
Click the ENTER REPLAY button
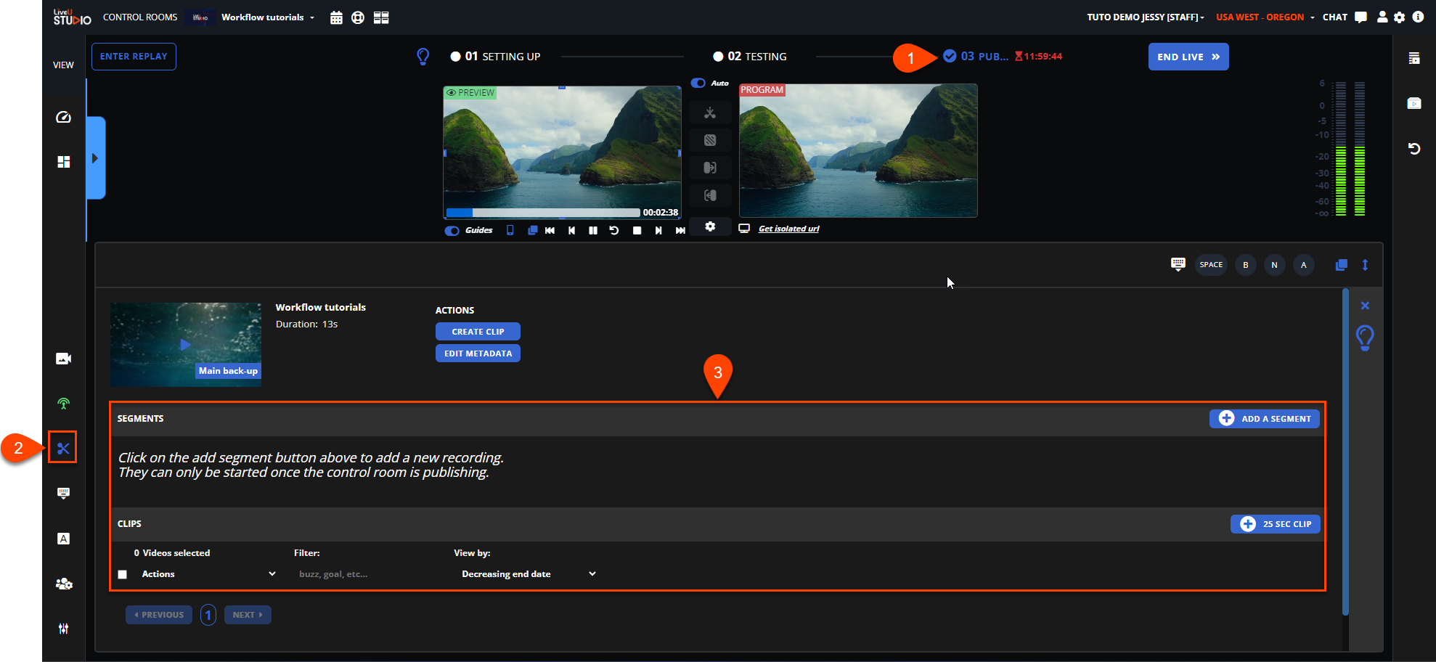coord(134,57)
